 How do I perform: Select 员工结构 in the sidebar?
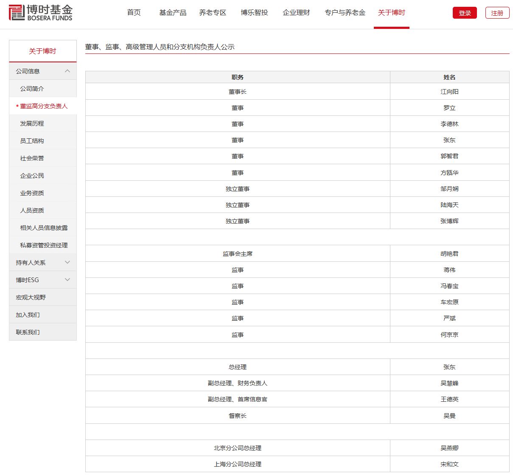(32, 141)
